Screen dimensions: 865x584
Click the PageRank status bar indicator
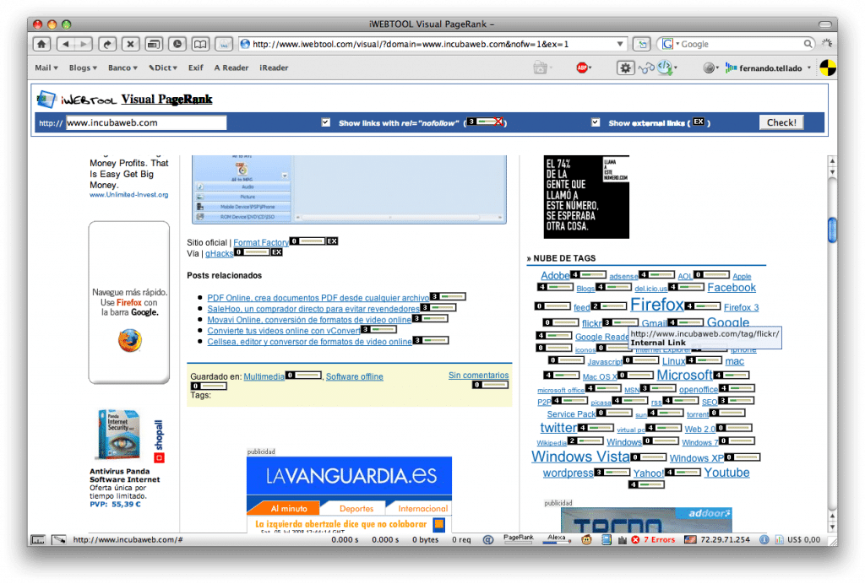(519, 538)
